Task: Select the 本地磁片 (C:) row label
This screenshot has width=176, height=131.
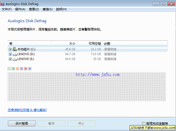Action: tap(26, 49)
